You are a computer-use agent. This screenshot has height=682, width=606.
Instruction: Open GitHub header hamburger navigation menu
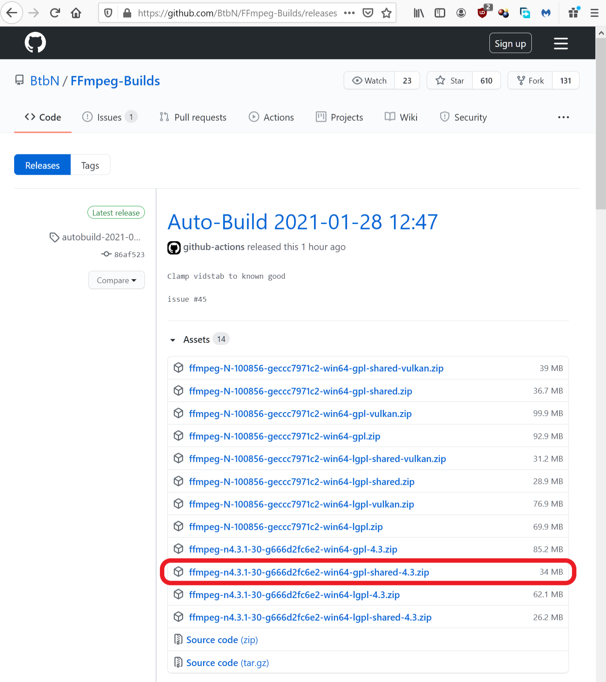pos(561,43)
